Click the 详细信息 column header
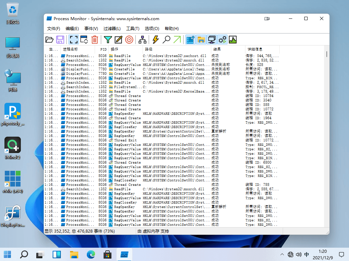 (262, 49)
